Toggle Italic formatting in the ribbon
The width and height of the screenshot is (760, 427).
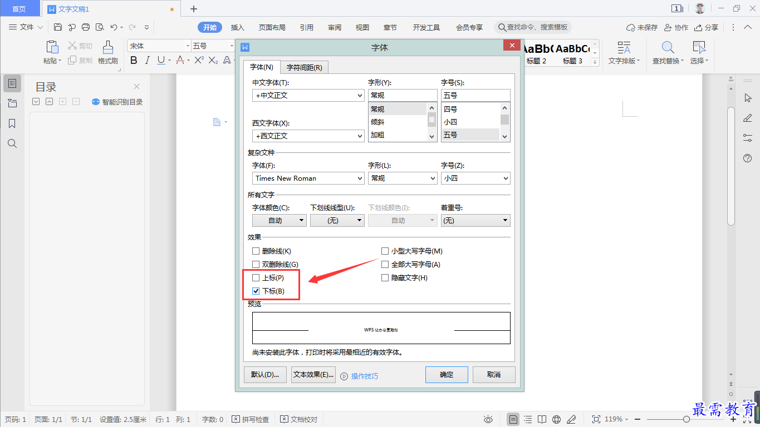(x=148, y=60)
